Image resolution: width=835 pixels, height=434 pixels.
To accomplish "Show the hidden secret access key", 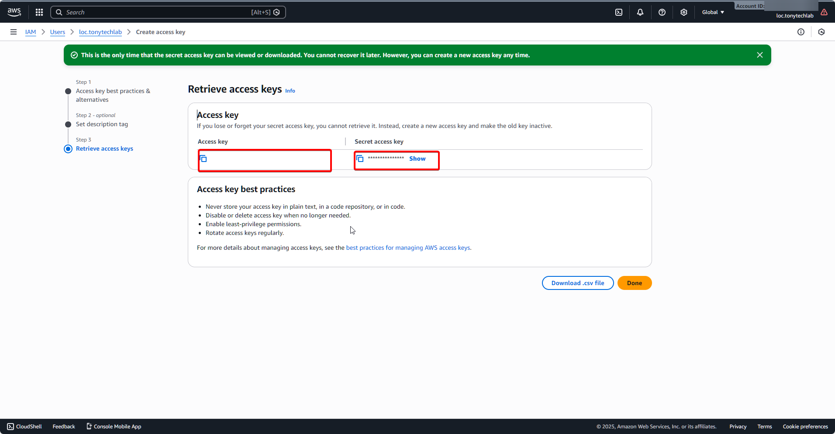I will [x=417, y=158].
